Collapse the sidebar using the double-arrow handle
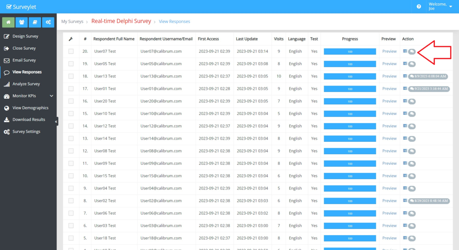Viewport: 459px width, 250px height. pyautogui.click(x=56, y=122)
